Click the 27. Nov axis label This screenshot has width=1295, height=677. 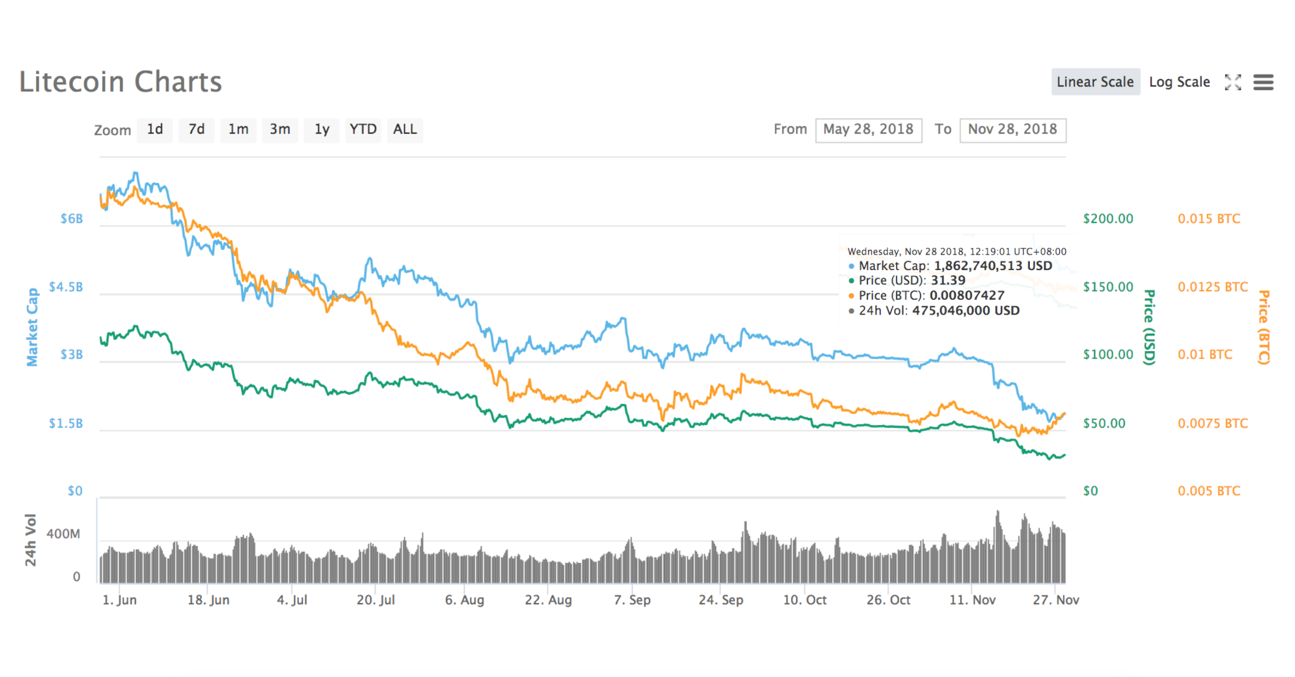(x=1057, y=600)
